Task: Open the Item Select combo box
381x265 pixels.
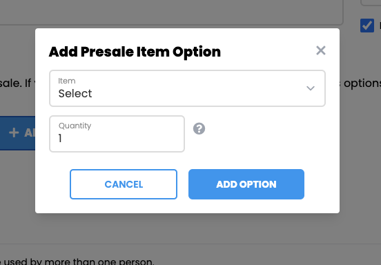Action: [x=187, y=88]
